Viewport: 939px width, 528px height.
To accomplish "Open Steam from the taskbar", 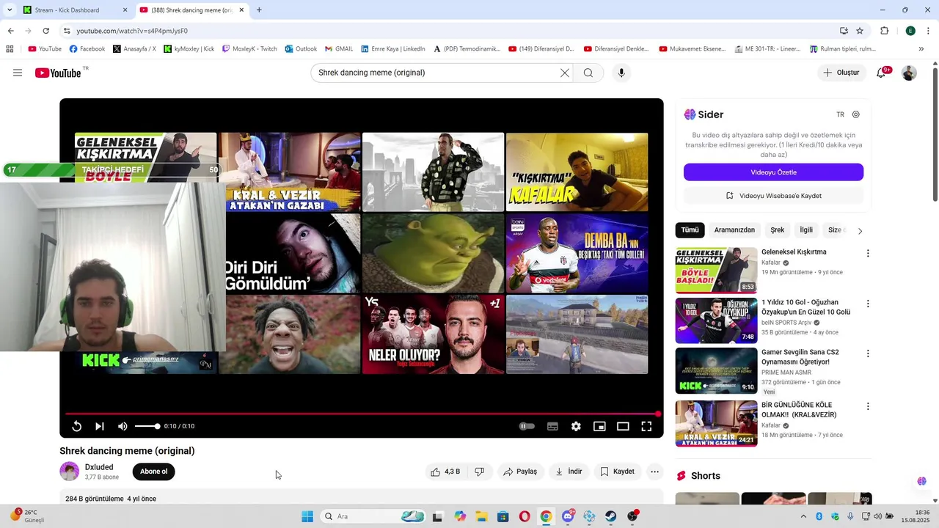I will click(x=610, y=516).
